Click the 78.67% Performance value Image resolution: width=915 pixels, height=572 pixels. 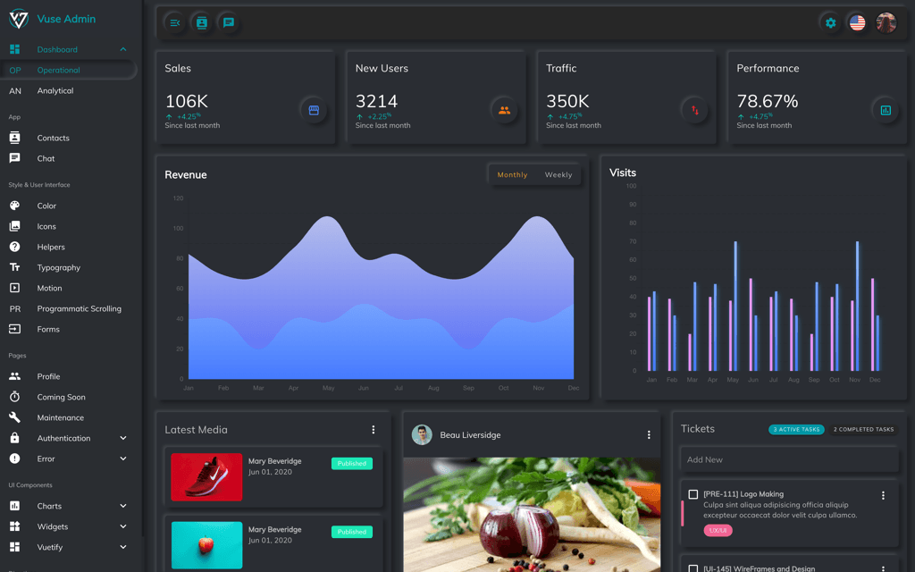(x=768, y=102)
